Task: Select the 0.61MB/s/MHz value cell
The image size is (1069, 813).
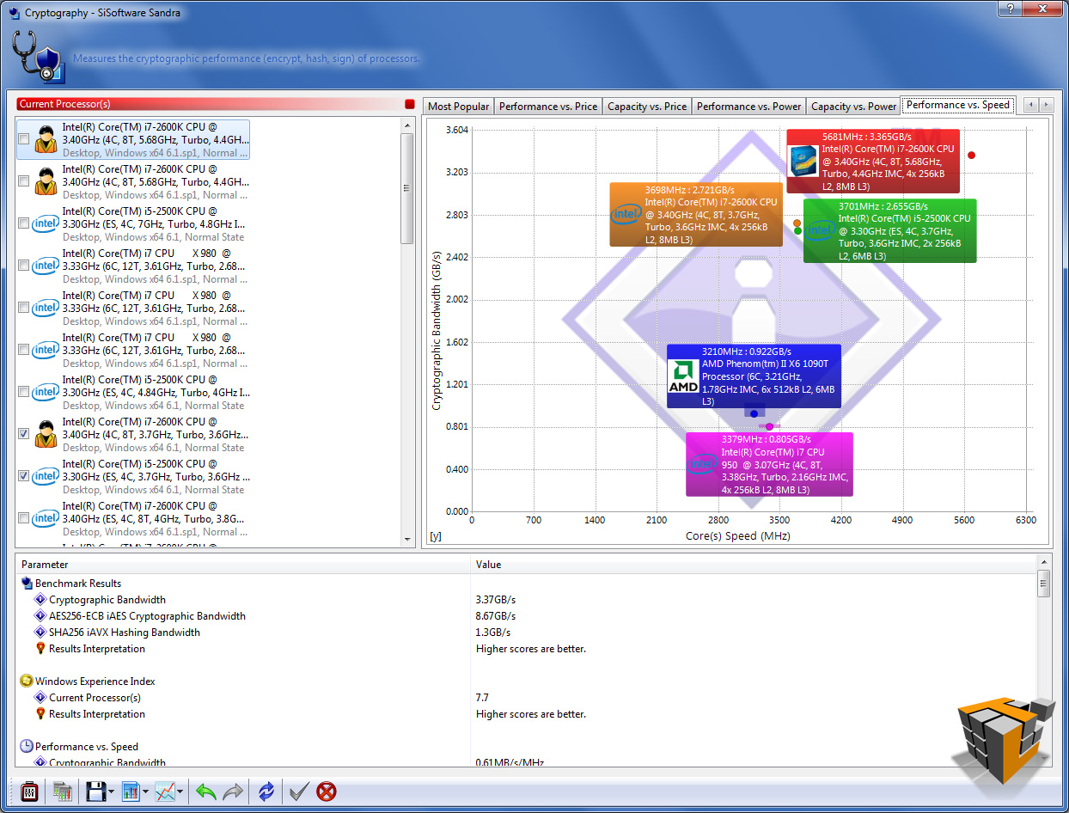Action: tap(510, 763)
